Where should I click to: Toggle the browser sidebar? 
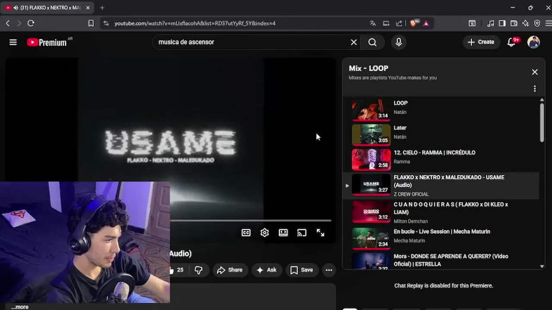(502, 23)
